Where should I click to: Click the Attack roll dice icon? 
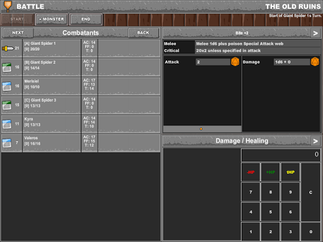click(235, 62)
